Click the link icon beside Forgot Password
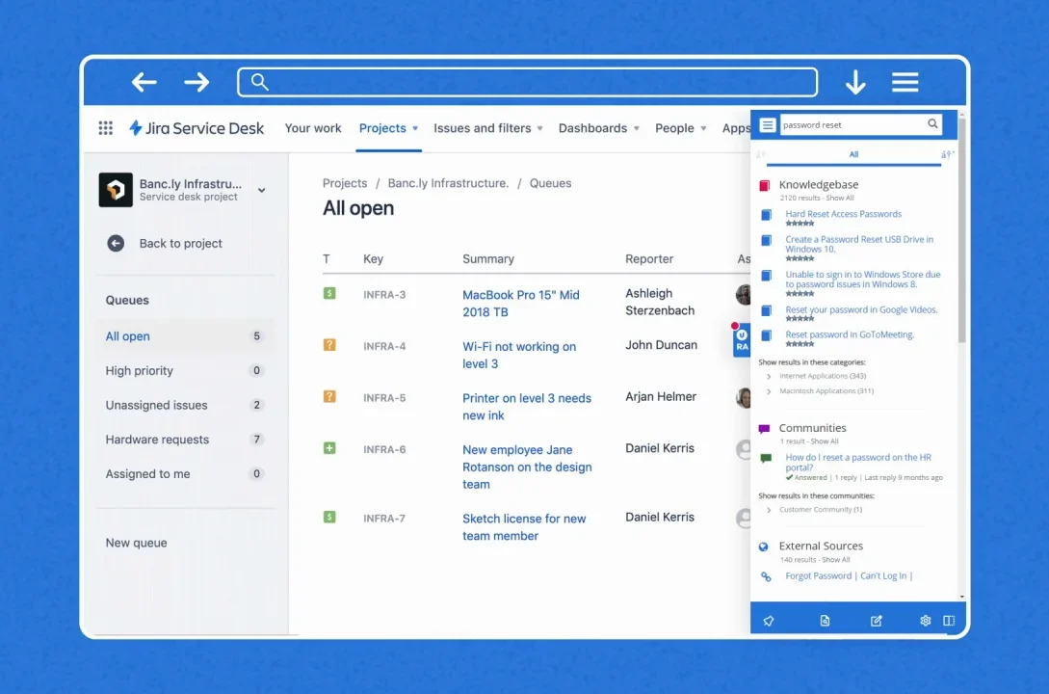Image resolution: width=1049 pixels, height=694 pixels. tap(766, 576)
